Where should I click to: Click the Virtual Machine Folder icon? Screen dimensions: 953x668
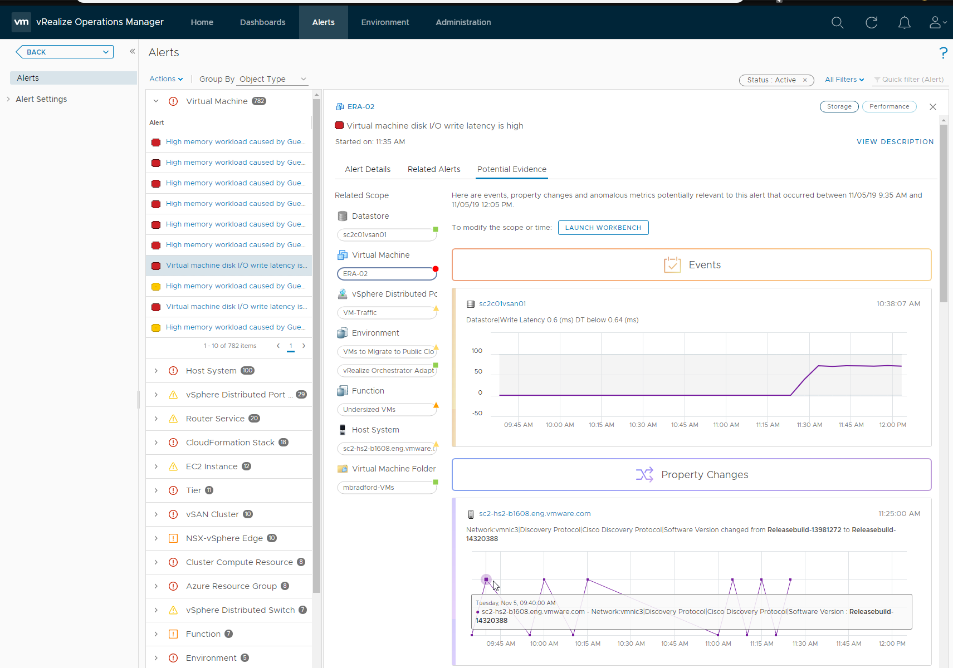(343, 469)
